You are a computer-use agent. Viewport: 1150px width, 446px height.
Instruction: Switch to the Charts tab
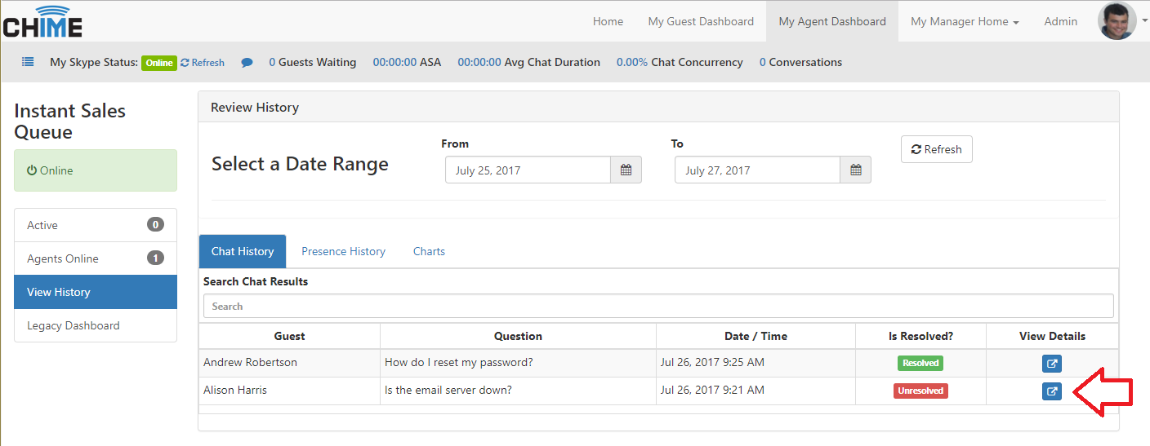coord(429,251)
